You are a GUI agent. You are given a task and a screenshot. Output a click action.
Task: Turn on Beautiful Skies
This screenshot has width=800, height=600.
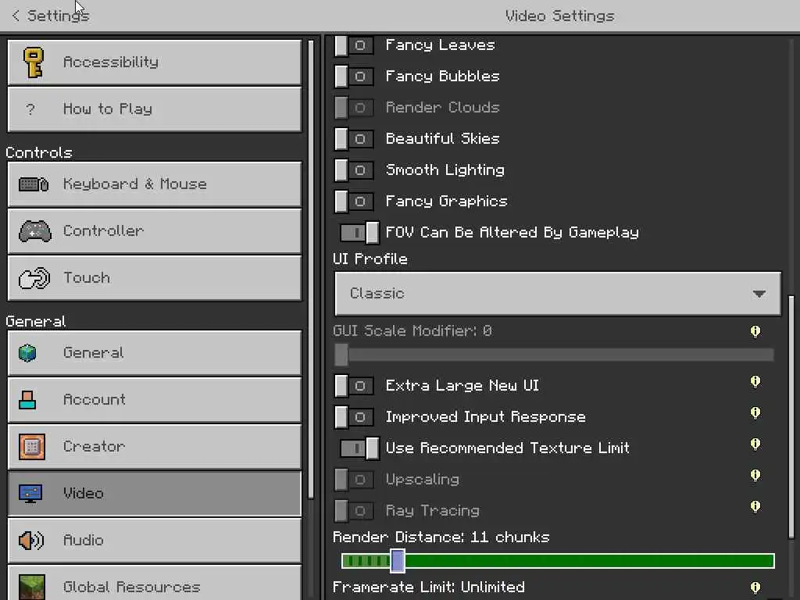point(354,139)
